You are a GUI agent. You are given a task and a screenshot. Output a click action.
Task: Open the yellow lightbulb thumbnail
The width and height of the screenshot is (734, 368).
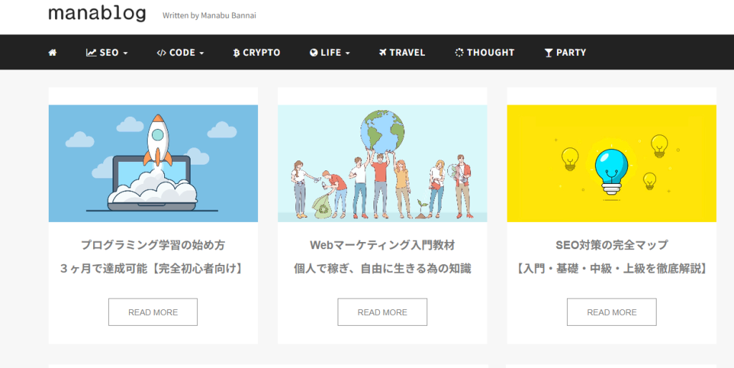pyautogui.click(x=611, y=163)
